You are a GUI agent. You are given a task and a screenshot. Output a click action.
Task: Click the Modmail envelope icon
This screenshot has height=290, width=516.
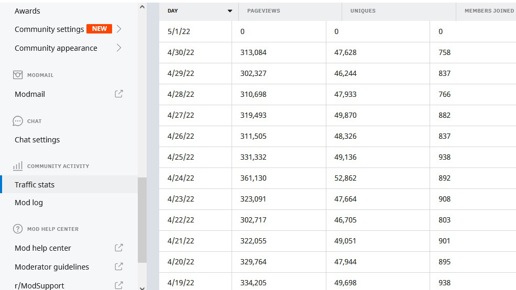[18, 75]
